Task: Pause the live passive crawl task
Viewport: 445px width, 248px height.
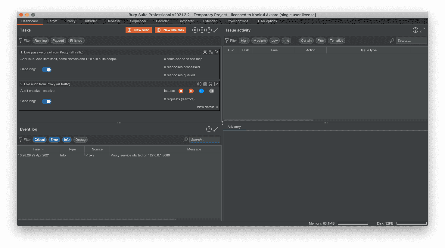Action: pos(205,52)
